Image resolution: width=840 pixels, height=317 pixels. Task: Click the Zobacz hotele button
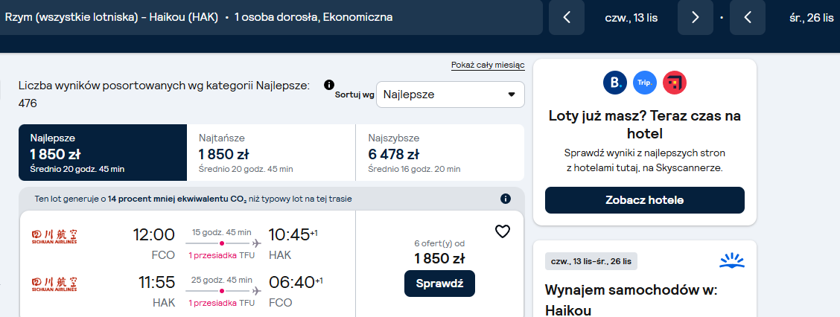point(644,200)
